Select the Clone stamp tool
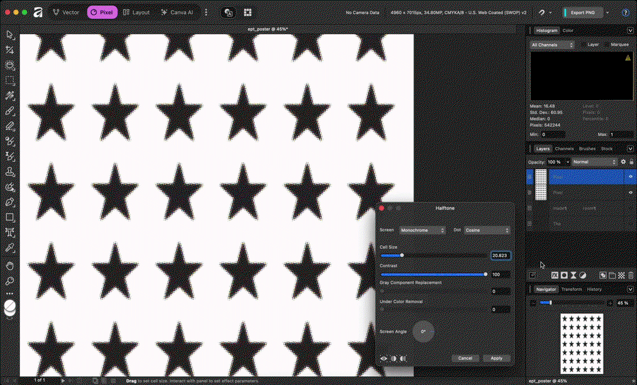The height and width of the screenshot is (385, 637). tap(10, 172)
